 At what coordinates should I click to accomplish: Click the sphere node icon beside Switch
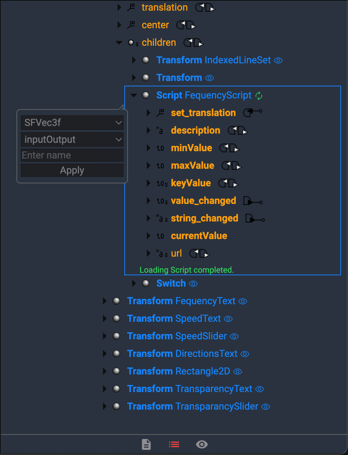pos(145,283)
